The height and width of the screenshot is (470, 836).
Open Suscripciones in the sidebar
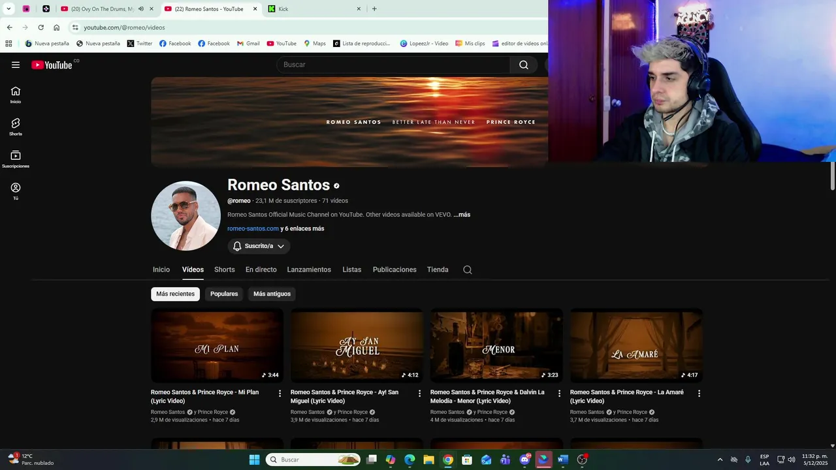(16, 159)
